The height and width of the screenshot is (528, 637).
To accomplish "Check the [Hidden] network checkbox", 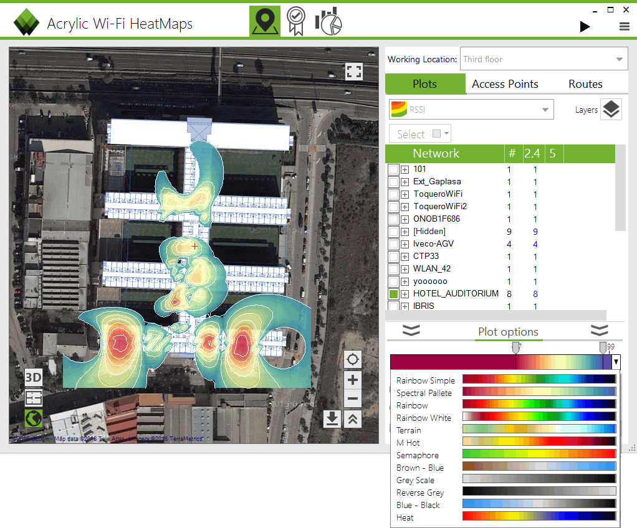I will tap(393, 232).
